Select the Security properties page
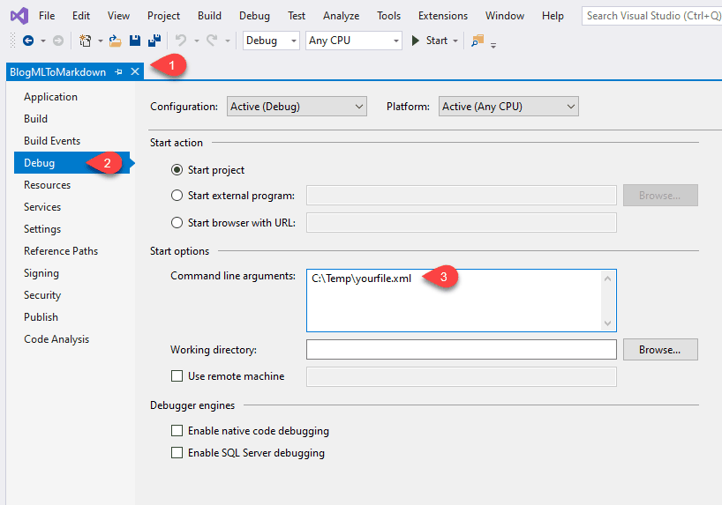Screen dimensions: 722x505 pos(42,295)
